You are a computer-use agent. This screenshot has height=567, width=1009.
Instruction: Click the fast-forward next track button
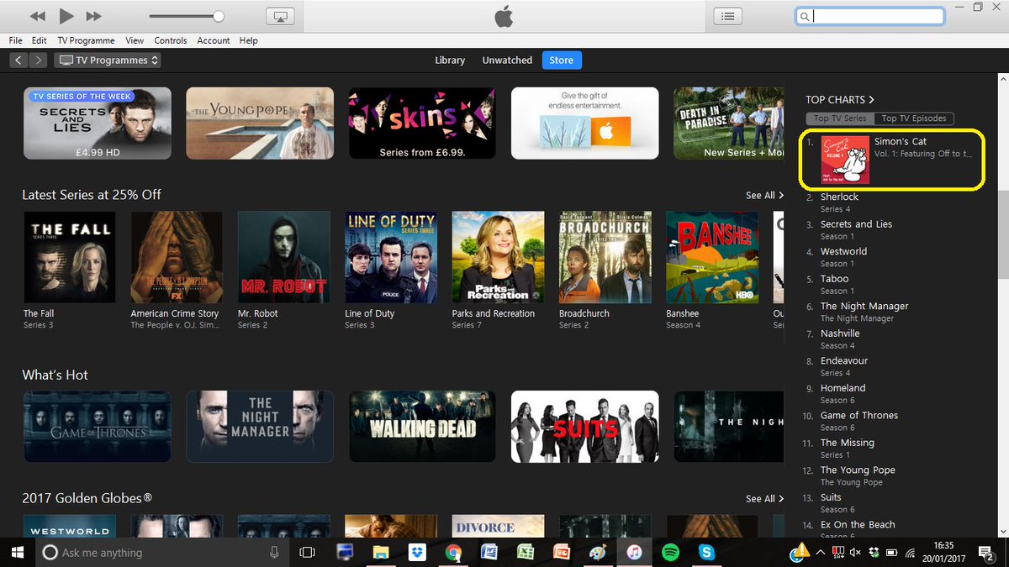[94, 16]
